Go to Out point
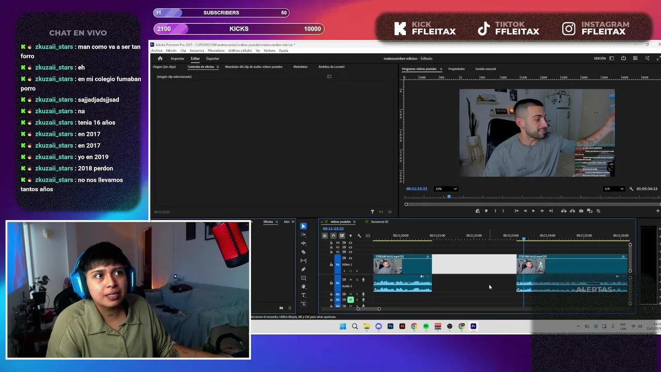 click(550, 211)
